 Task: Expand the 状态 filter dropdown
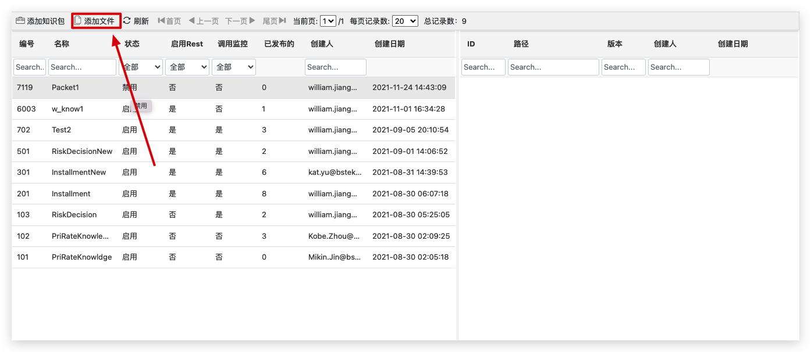tap(141, 67)
